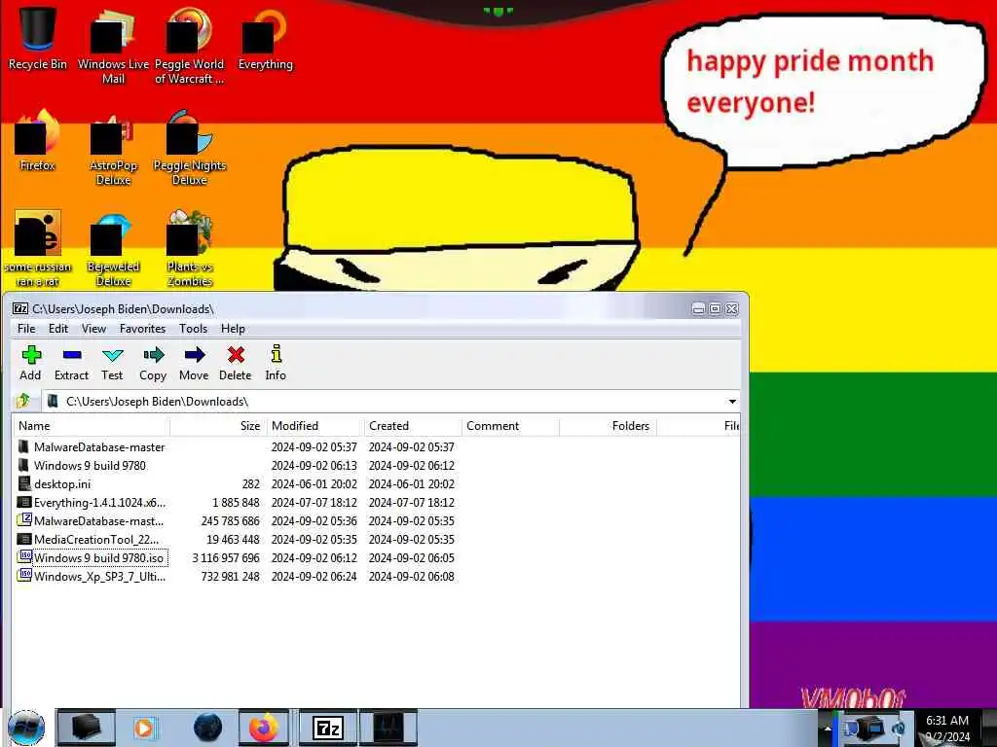Open the Windows Start orb

pos(26,728)
